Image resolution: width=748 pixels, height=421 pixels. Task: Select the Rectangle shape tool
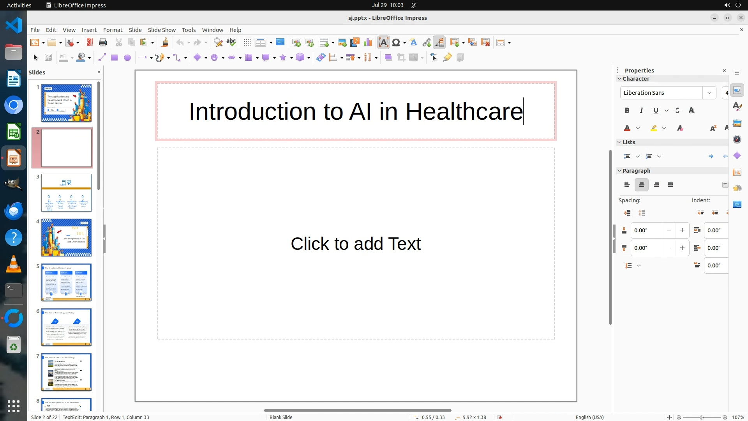click(x=114, y=58)
